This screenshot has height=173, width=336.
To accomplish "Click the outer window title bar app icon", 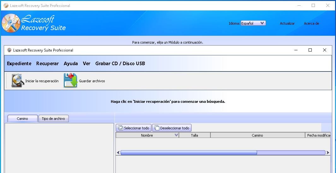I will coord(6,5).
